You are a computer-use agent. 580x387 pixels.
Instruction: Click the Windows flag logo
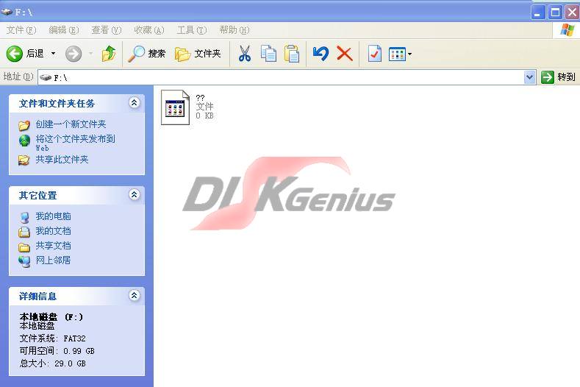pos(567,30)
